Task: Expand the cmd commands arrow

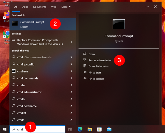Action: click(71, 78)
